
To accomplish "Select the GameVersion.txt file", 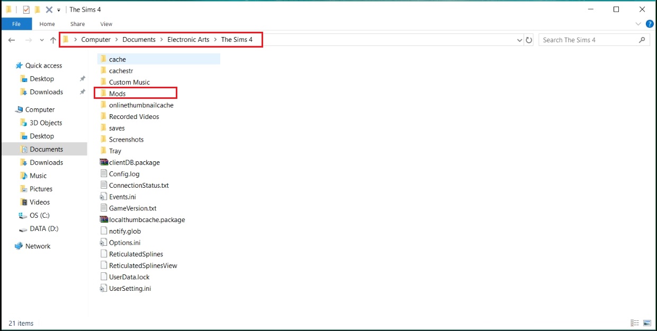I will point(133,208).
